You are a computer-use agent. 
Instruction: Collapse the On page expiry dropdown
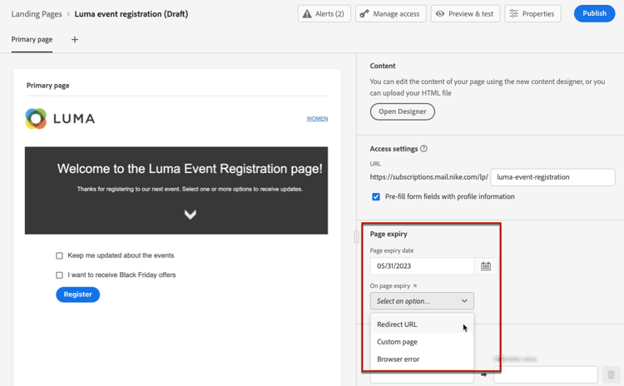[422, 301]
